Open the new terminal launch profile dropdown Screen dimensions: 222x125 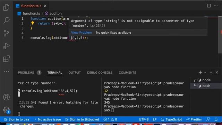point(205,73)
